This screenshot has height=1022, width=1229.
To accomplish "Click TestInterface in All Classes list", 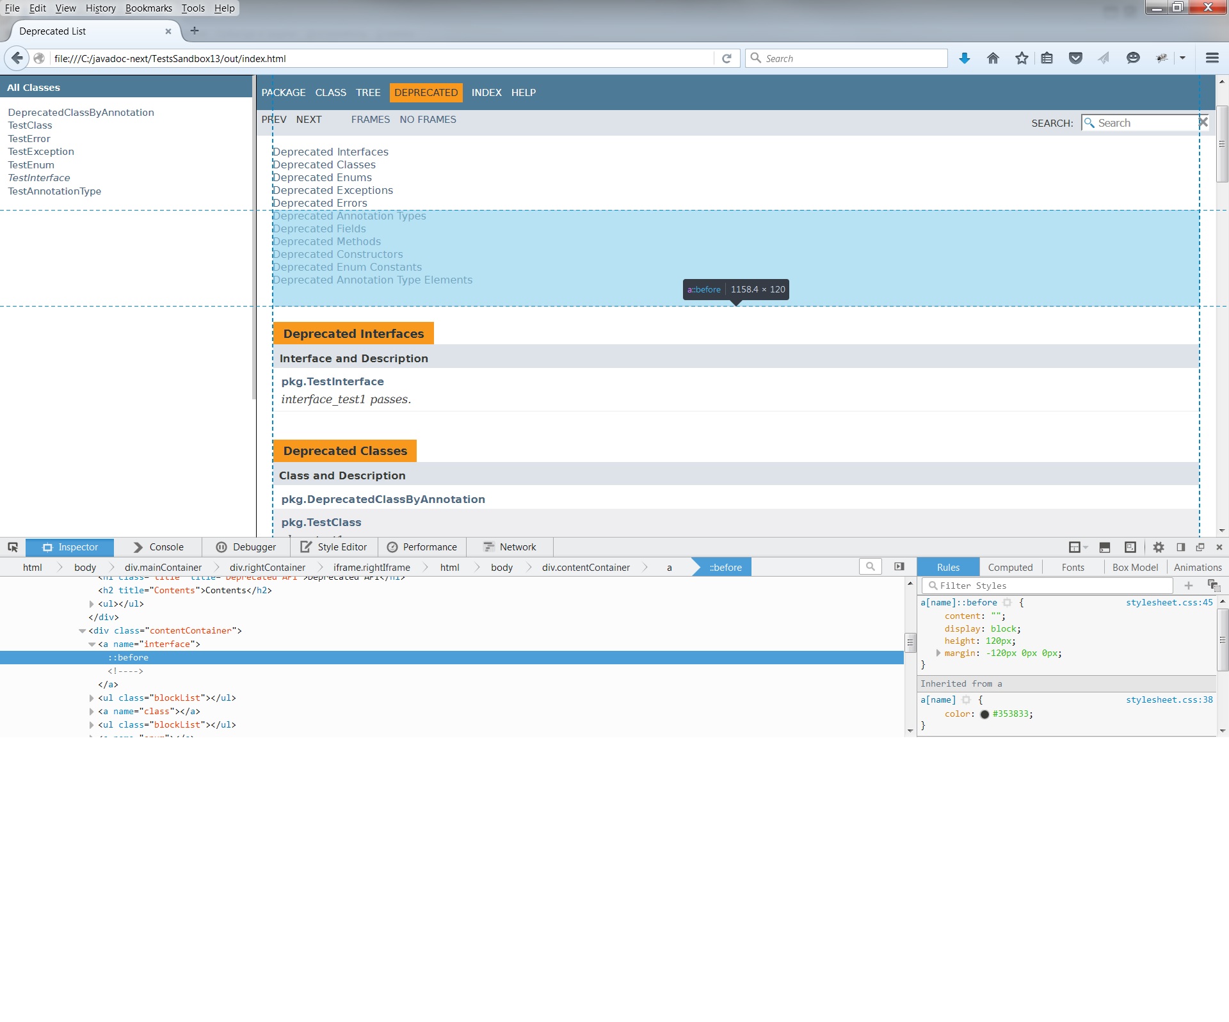I will tap(39, 178).
